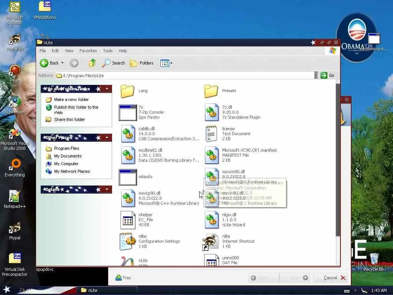Click the green Back arrow button
Viewport: 393px width, 295px height.
[x=44, y=63]
